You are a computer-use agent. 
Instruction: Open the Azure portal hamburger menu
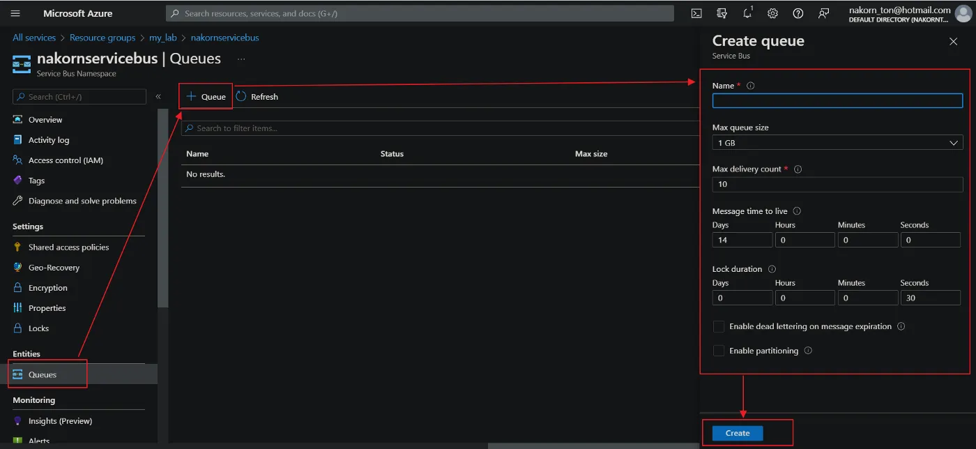(x=15, y=13)
